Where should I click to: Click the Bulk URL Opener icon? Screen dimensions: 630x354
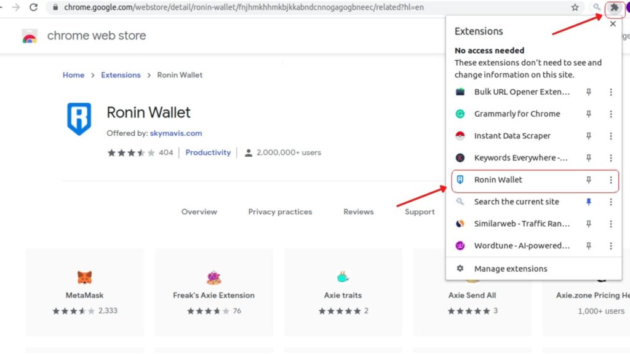460,92
